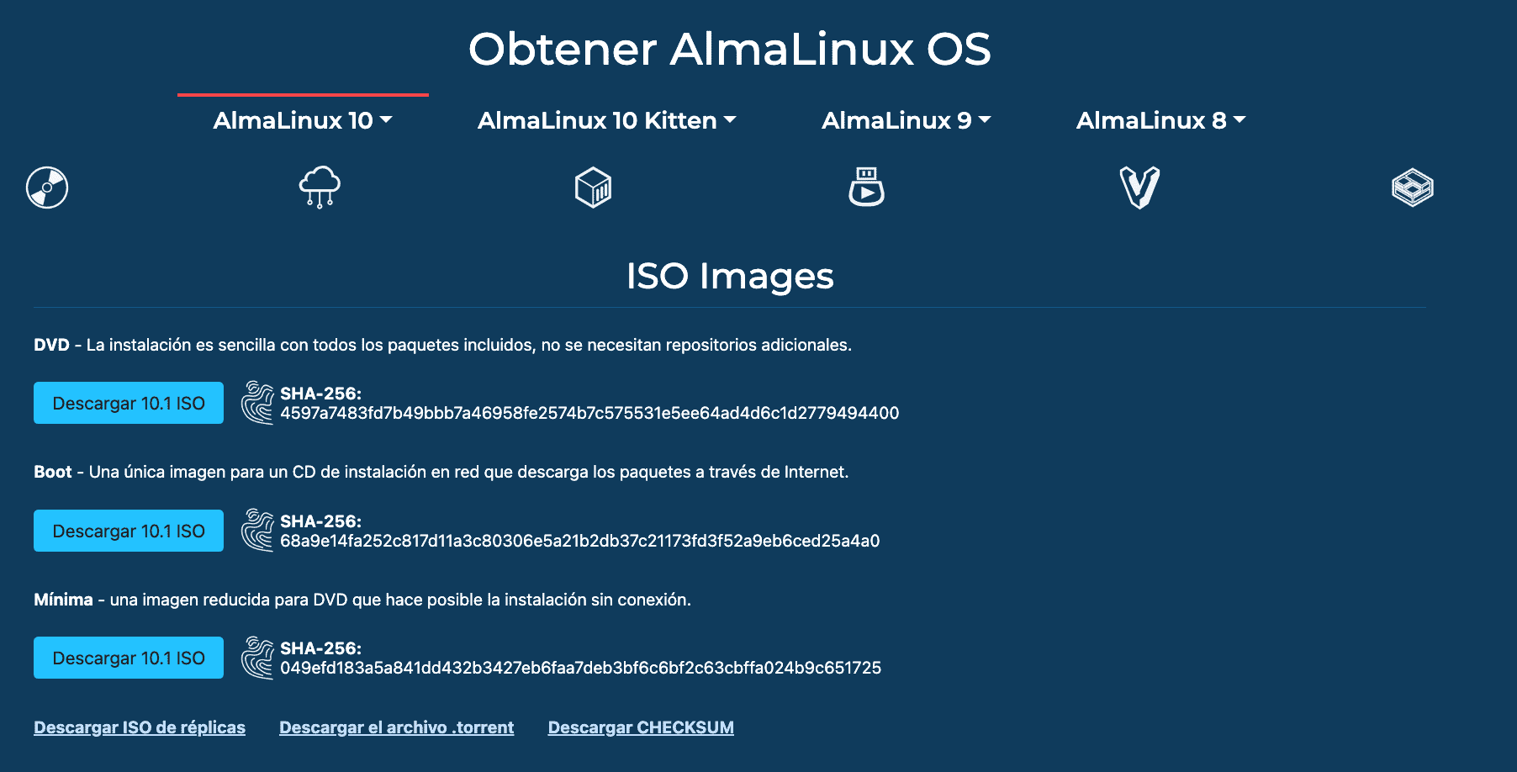Open the stacked layers icon

coord(1413,188)
